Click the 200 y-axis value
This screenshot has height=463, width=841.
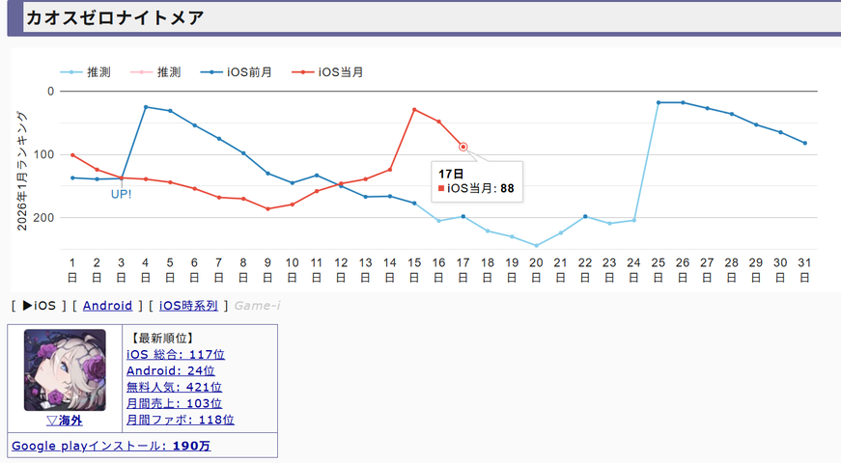45,218
